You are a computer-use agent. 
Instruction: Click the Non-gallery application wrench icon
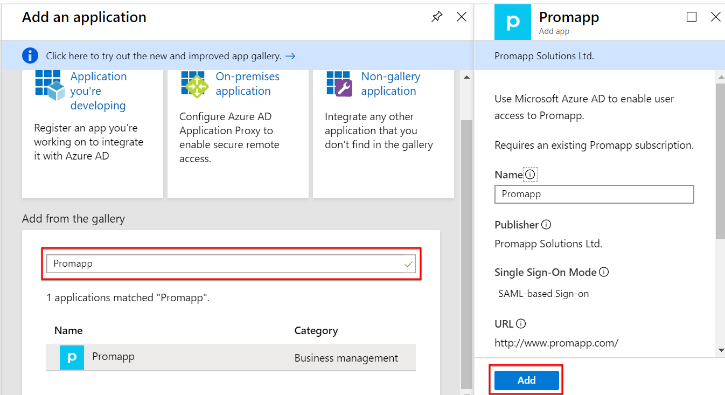340,84
